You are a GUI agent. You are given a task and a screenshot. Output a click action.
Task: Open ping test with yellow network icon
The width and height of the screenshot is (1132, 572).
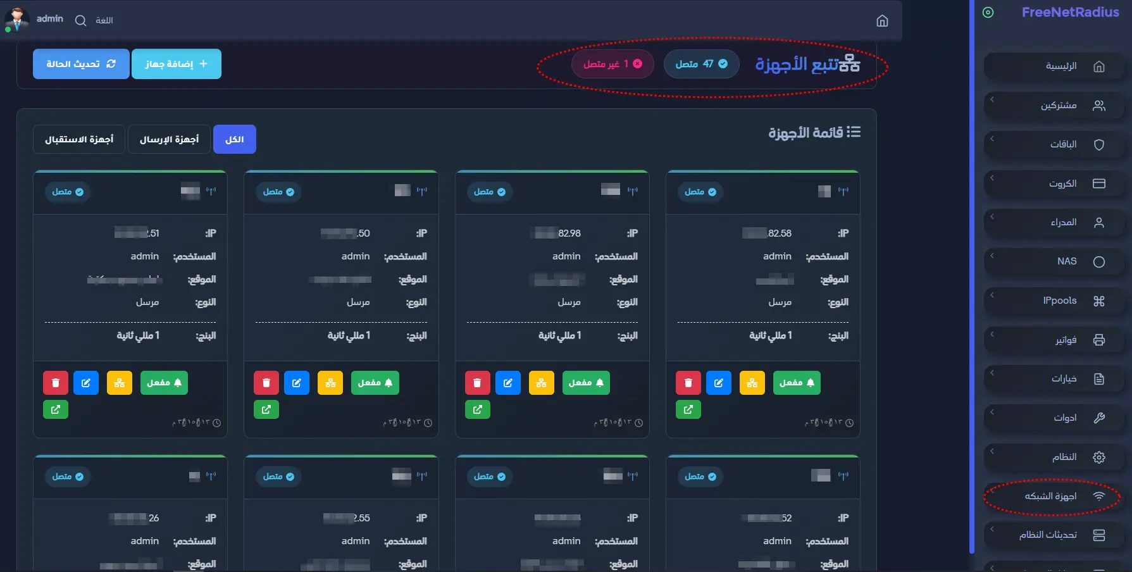pos(120,382)
